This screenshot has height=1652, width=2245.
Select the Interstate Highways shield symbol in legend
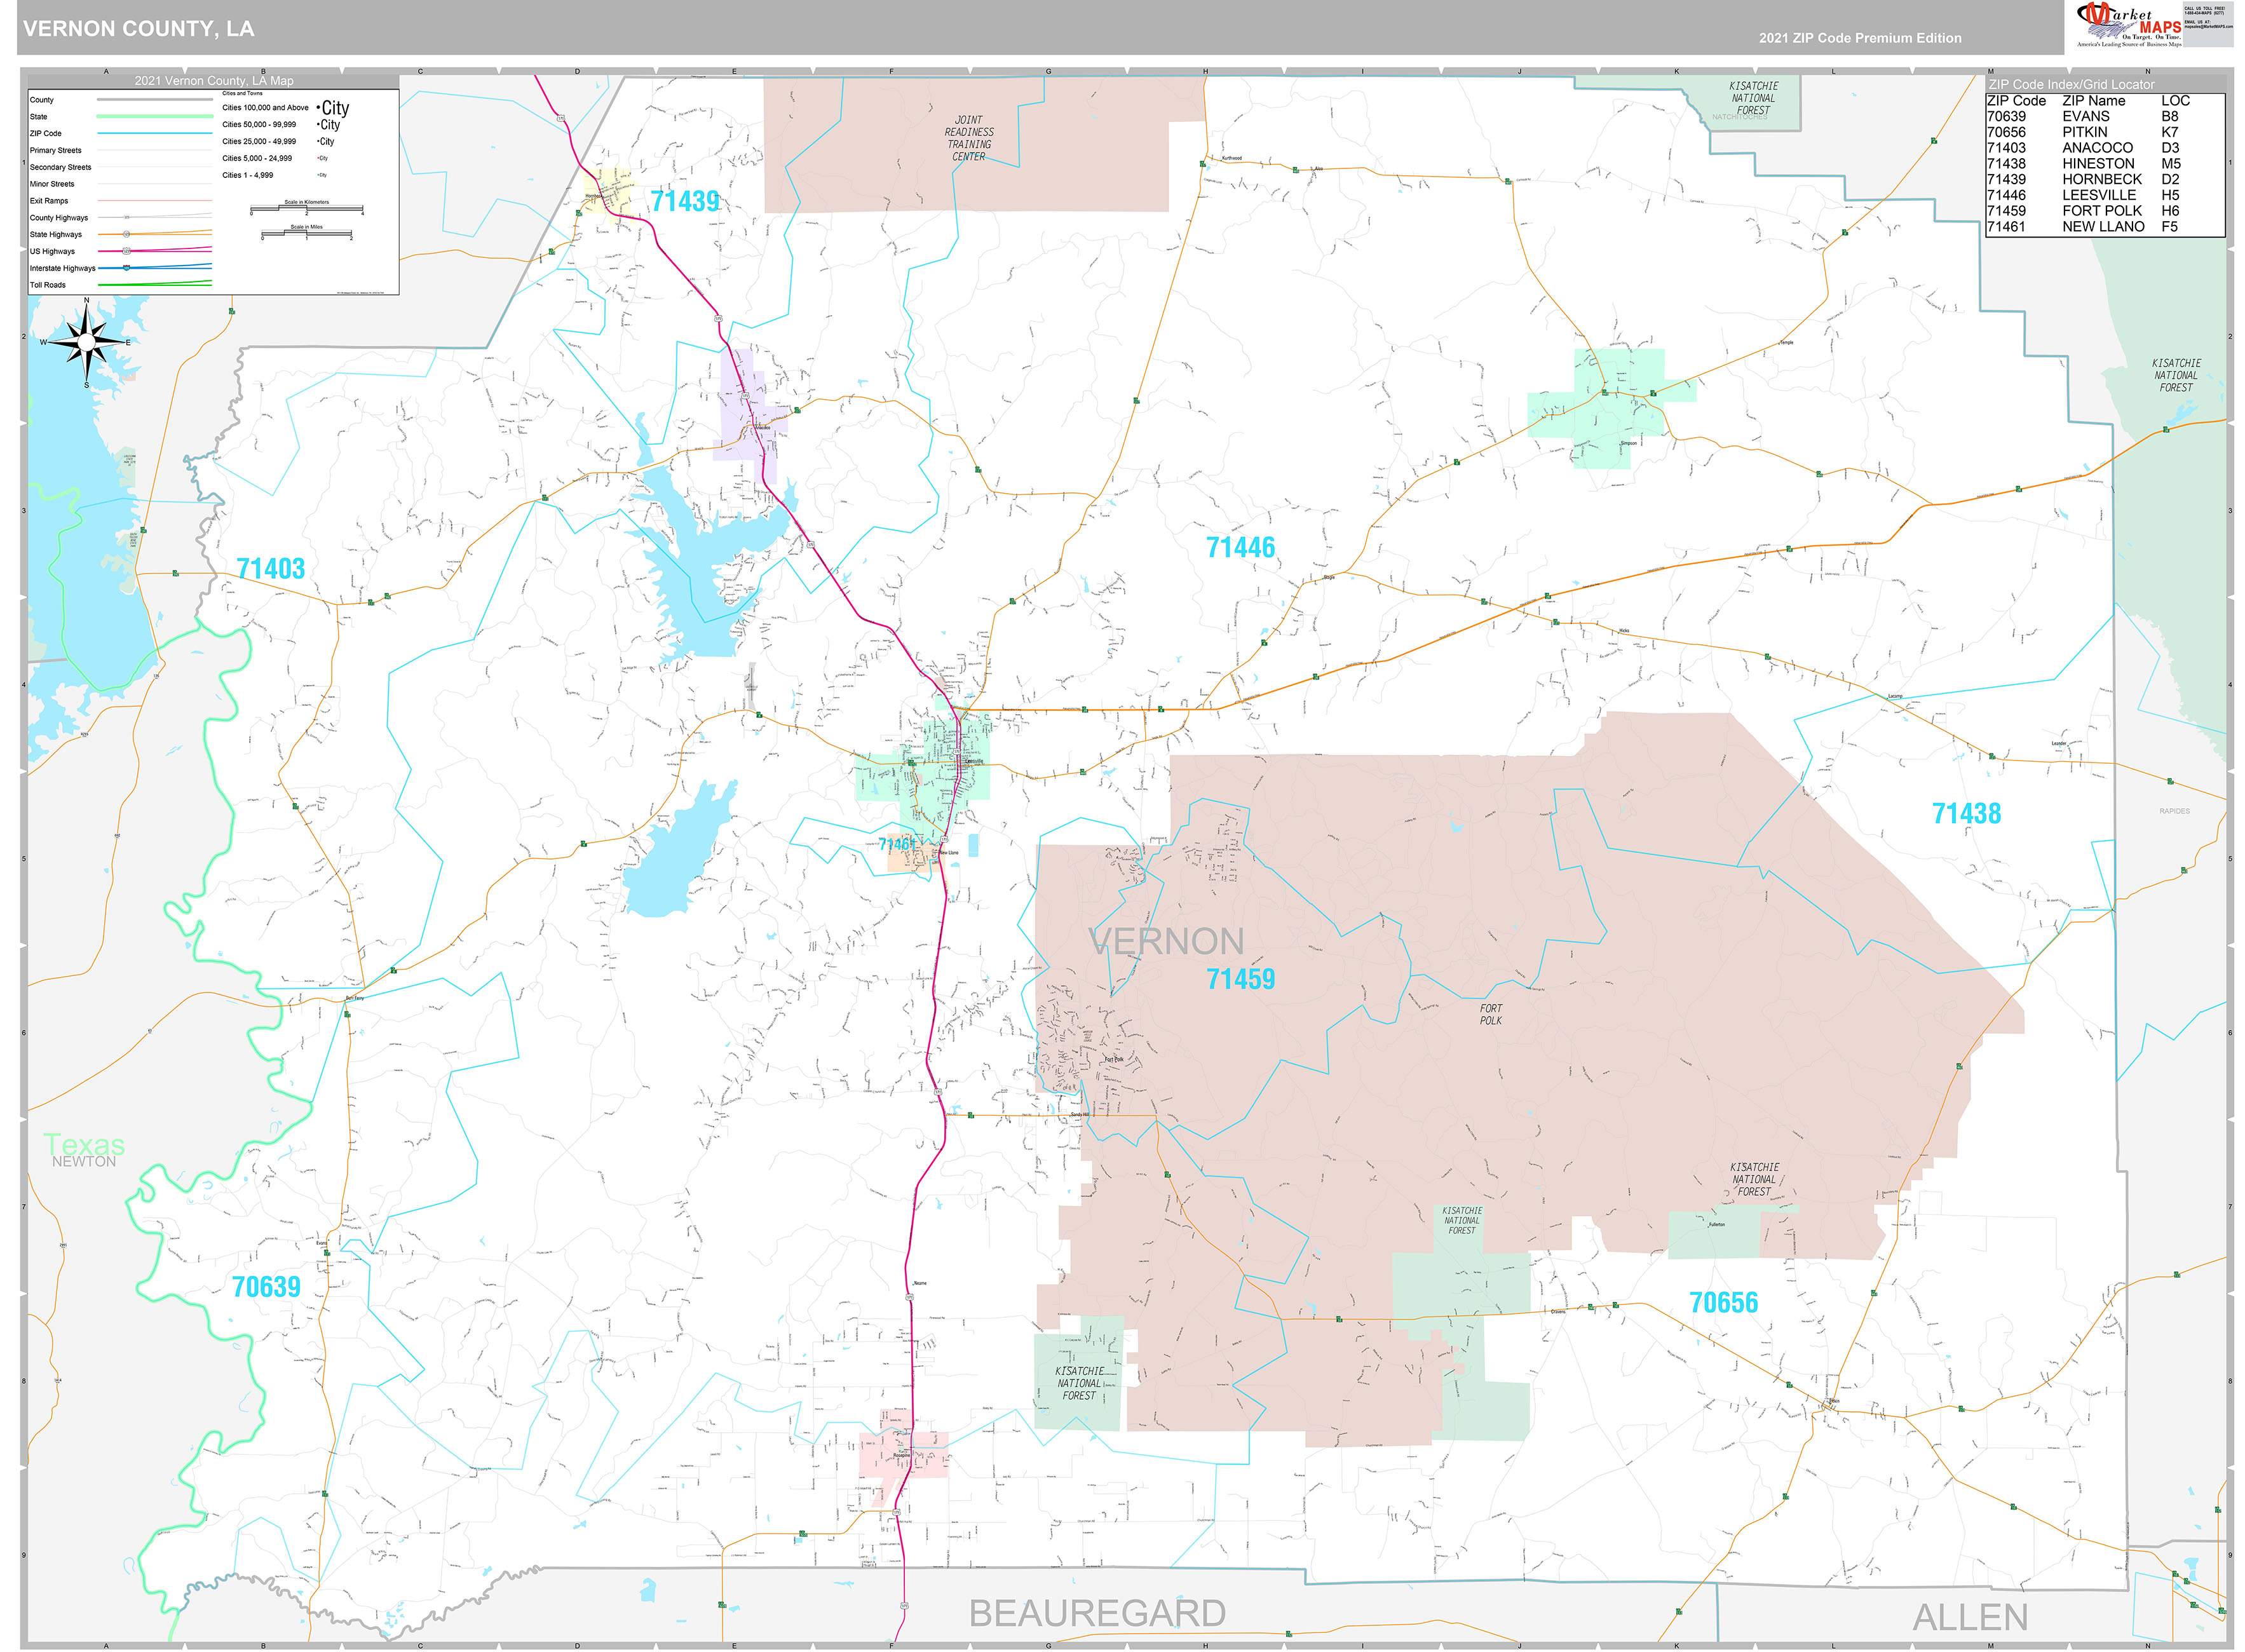coord(126,268)
